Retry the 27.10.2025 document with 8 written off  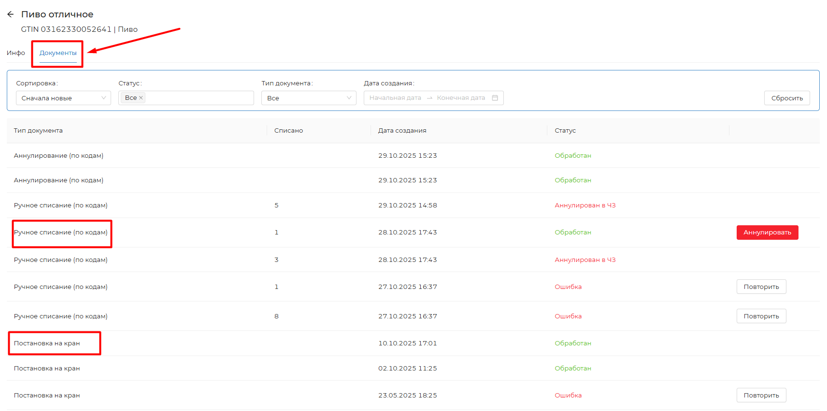pos(761,316)
